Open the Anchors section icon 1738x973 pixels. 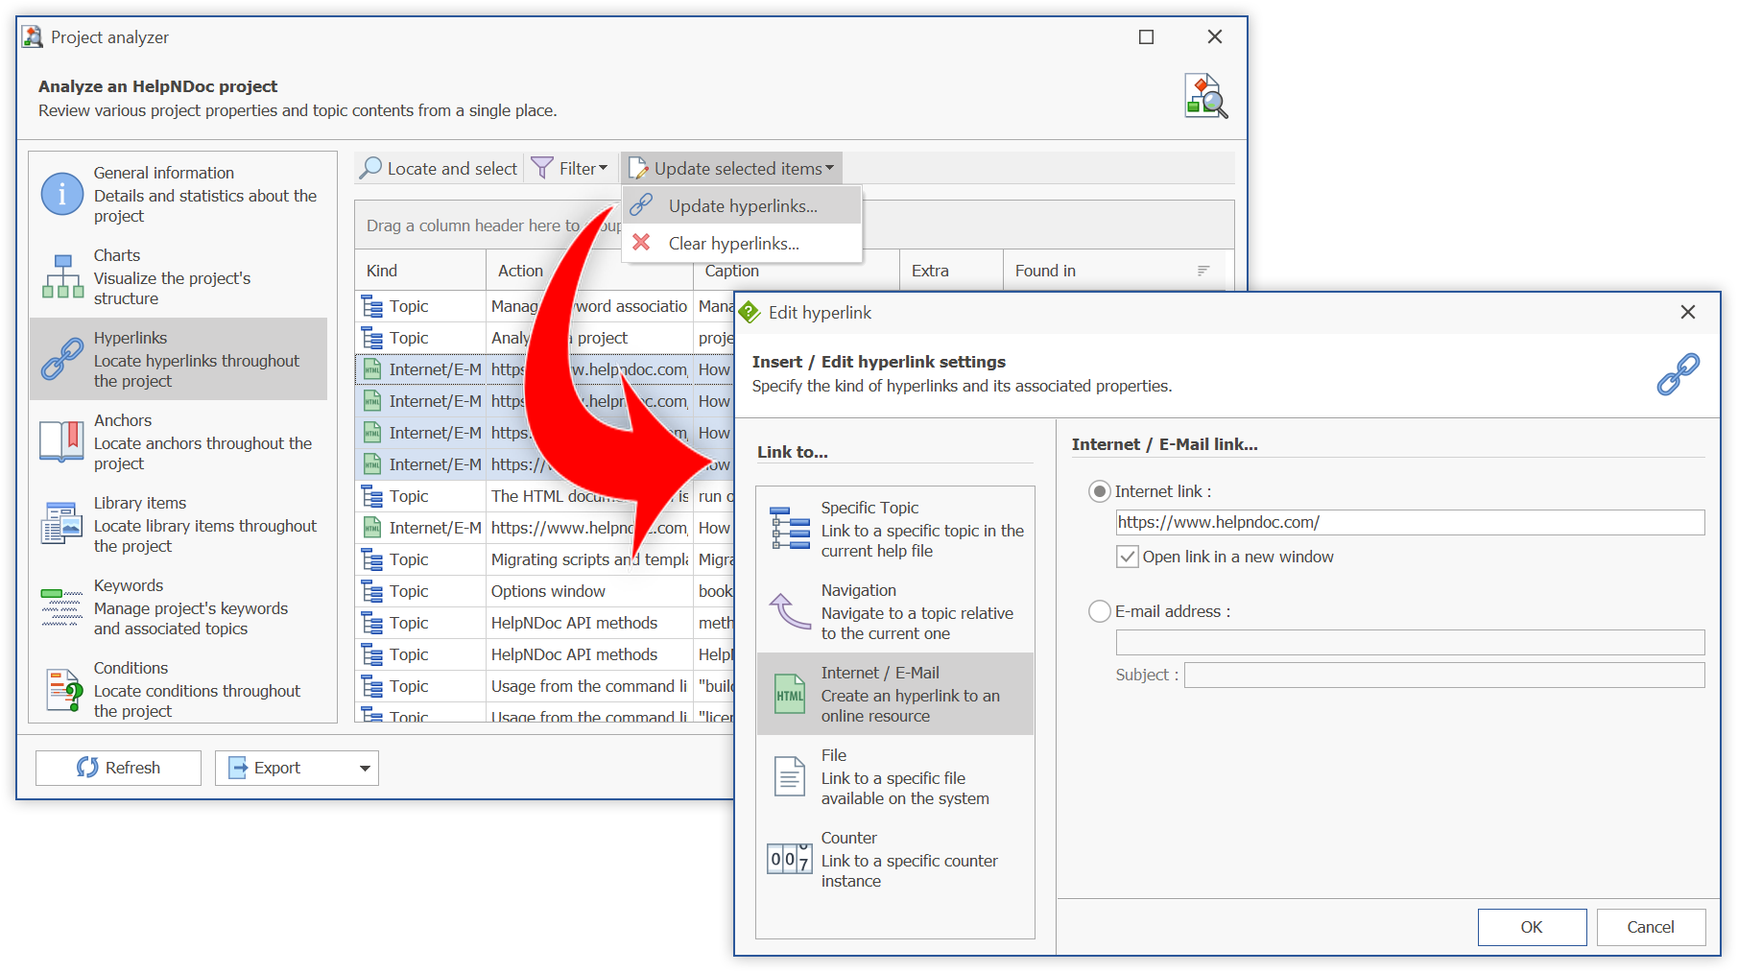pos(62,441)
